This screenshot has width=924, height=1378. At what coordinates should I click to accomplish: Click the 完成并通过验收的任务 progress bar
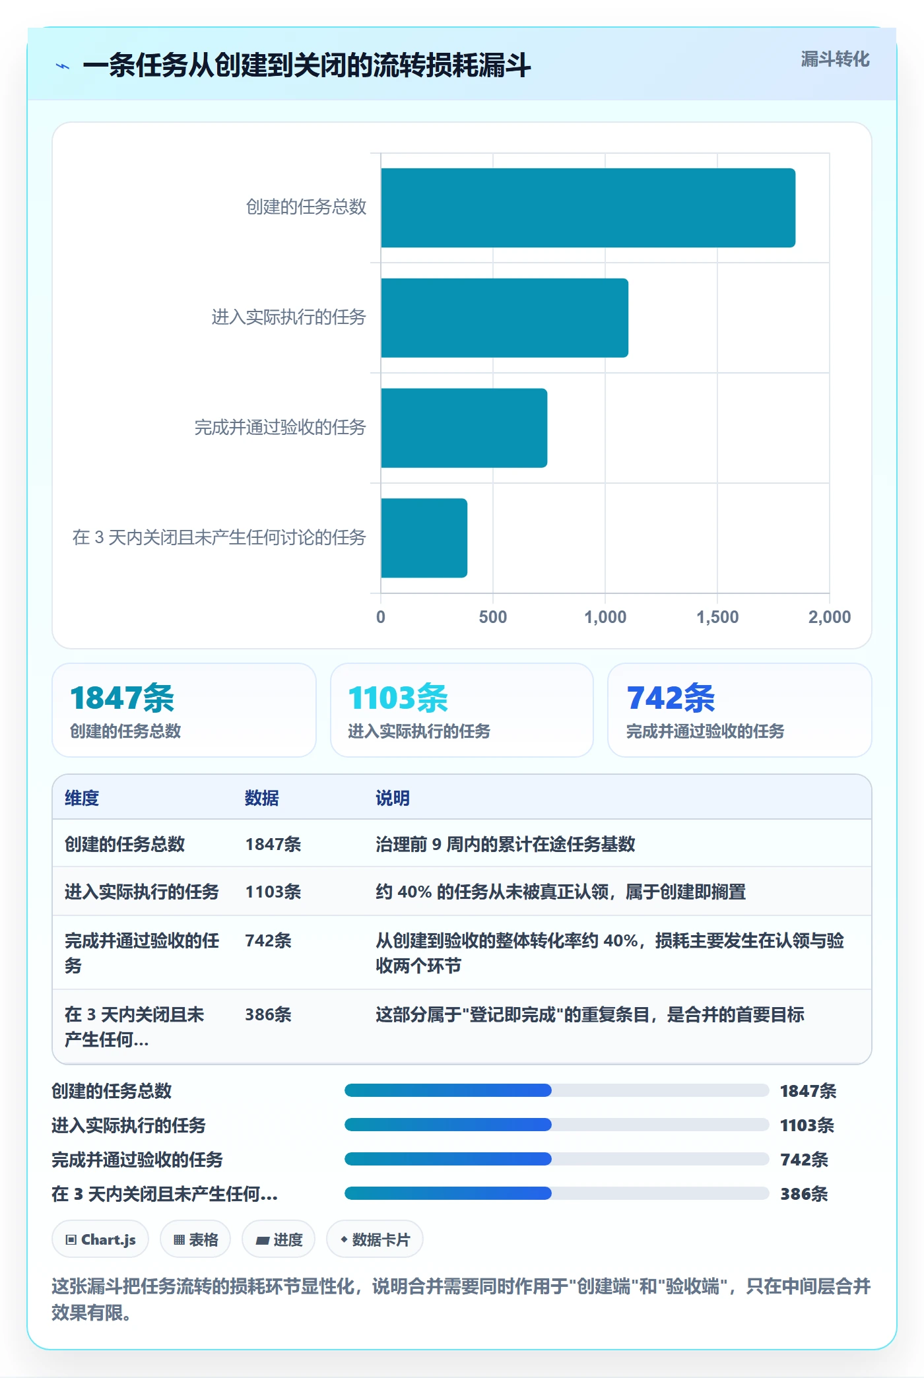[x=557, y=1159]
